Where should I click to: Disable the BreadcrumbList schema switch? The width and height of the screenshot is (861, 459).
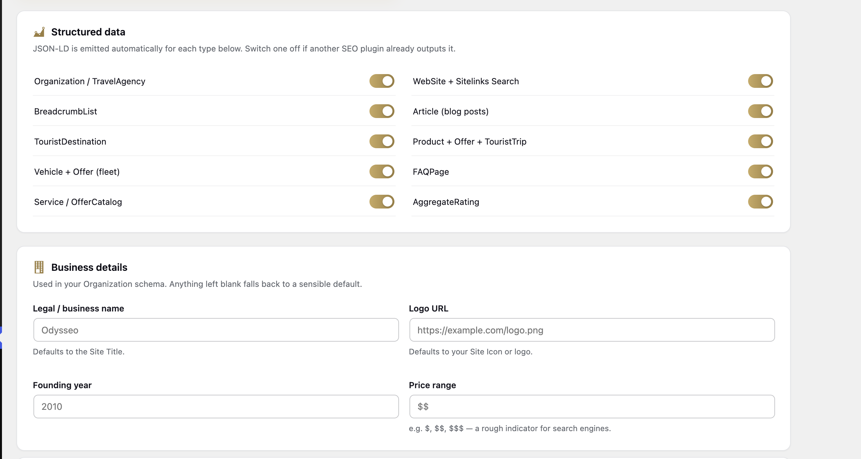[x=382, y=111]
